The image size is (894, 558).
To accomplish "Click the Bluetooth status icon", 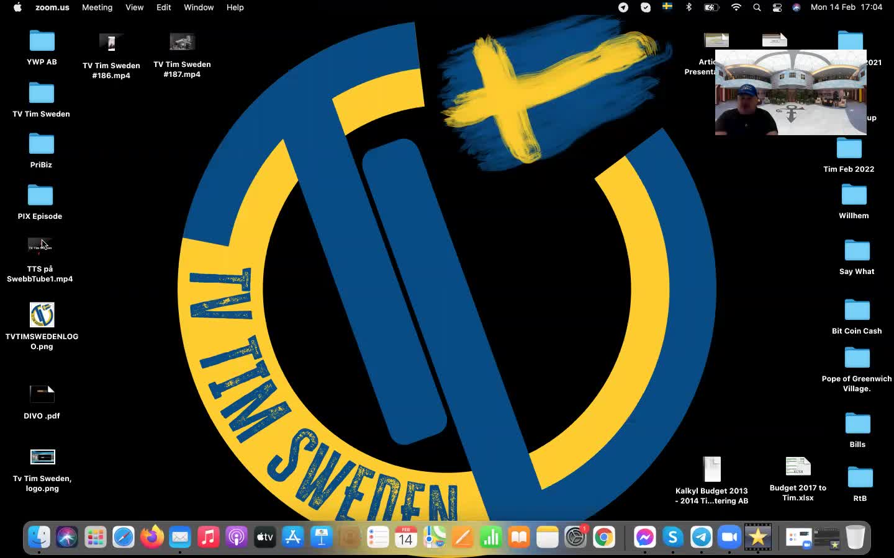I will (689, 7).
